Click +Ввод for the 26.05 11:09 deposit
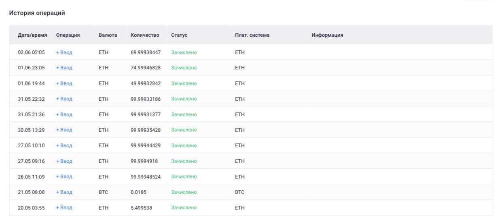 coord(64,177)
